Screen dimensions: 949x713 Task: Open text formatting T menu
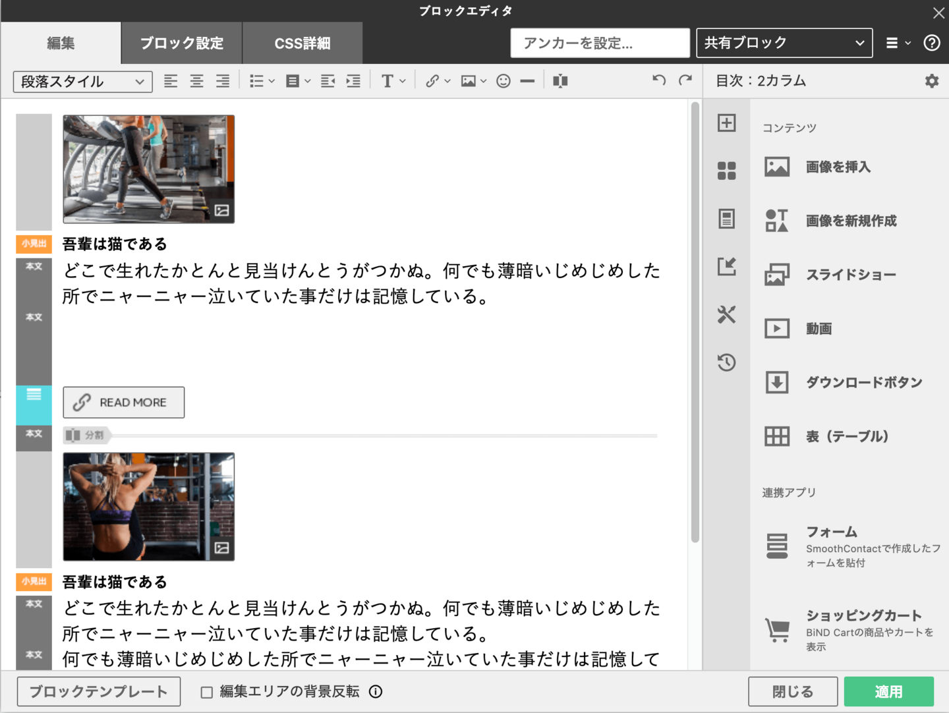click(x=393, y=81)
